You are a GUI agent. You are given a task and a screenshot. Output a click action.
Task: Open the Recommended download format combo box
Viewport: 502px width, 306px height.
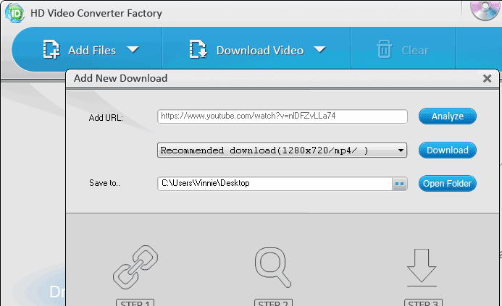coord(282,150)
